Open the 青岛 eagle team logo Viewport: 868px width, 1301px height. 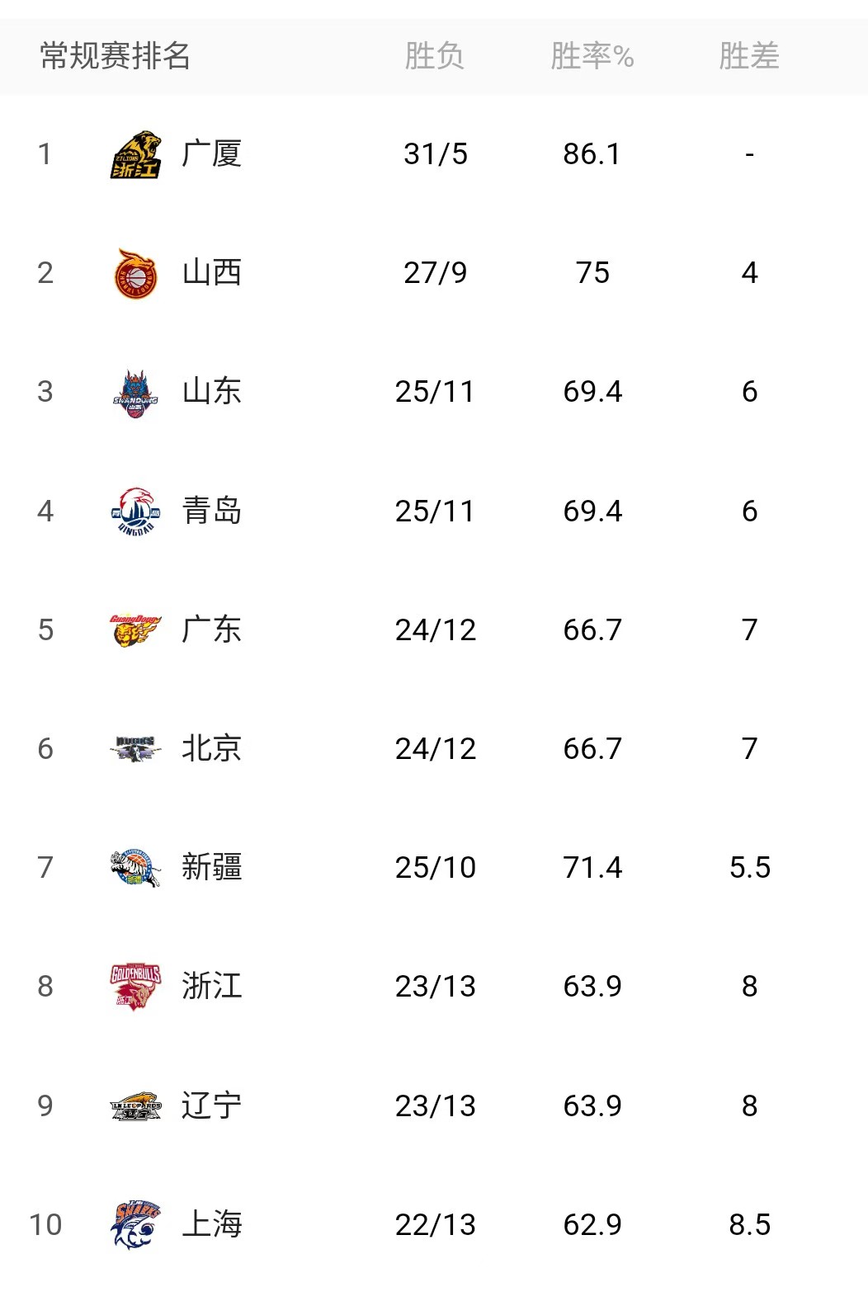(x=135, y=511)
